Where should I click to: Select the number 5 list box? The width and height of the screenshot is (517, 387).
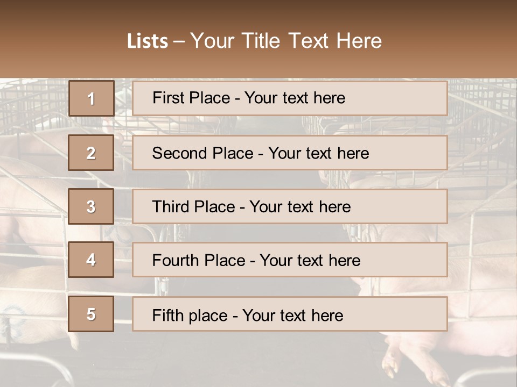(x=91, y=314)
